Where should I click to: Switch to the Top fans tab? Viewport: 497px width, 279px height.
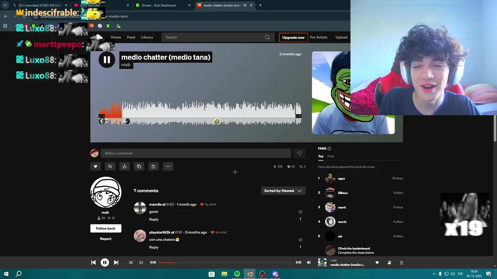321,157
